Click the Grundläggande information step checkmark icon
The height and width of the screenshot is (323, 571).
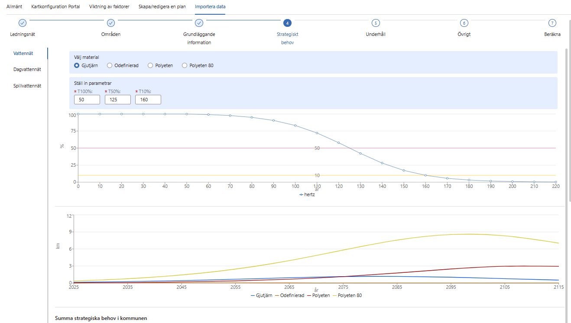(x=199, y=23)
